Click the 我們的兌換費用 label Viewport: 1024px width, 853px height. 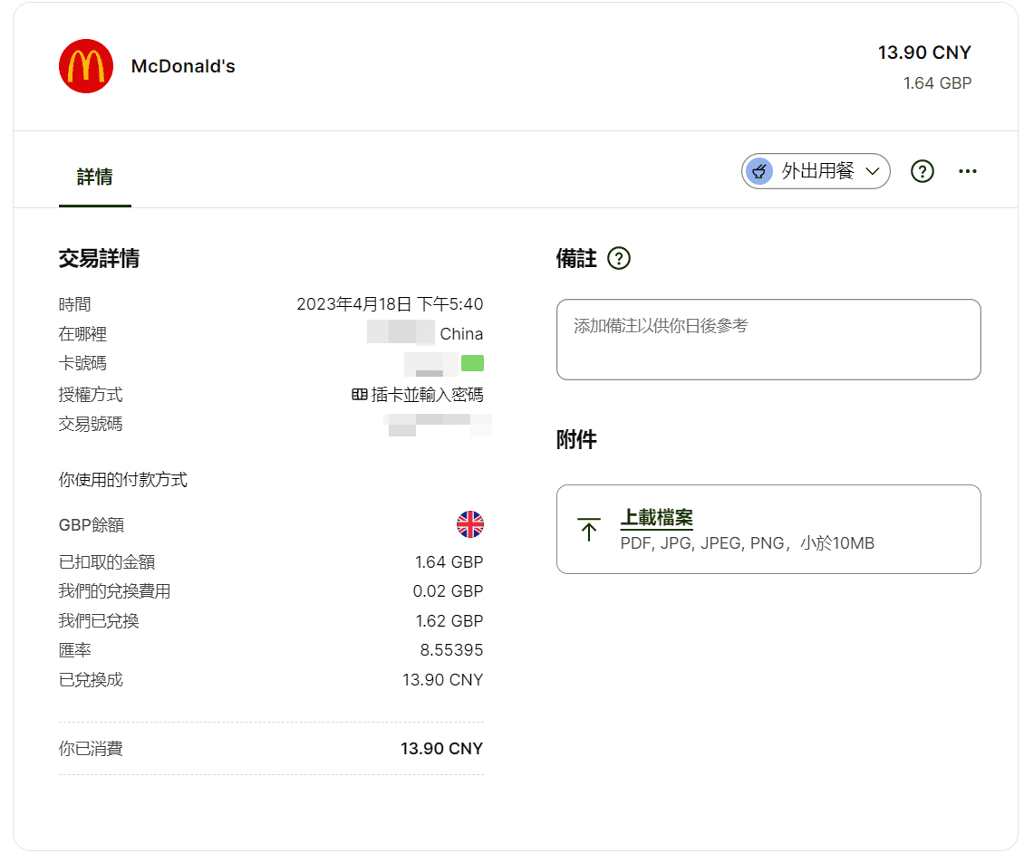click(114, 591)
